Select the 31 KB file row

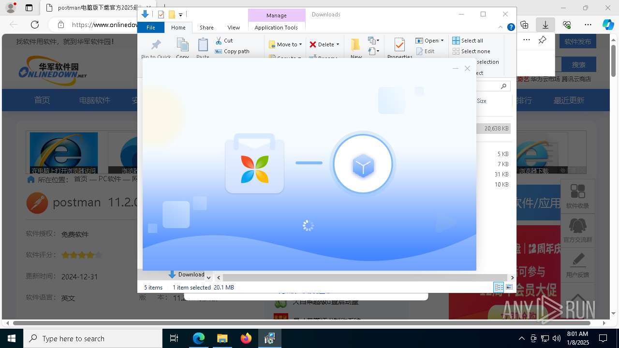[x=493, y=174]
